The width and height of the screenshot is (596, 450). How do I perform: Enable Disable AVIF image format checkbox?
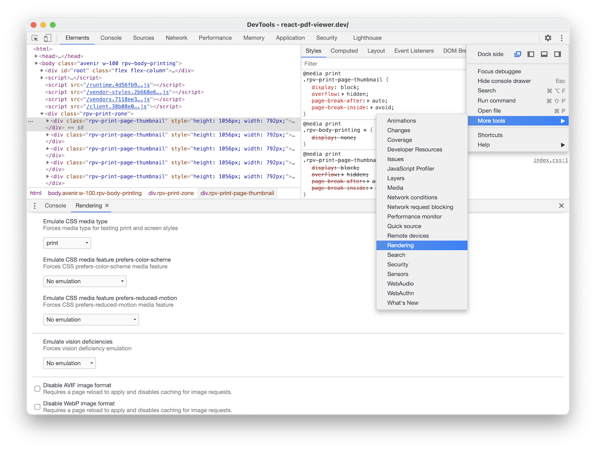pos(37,389)
